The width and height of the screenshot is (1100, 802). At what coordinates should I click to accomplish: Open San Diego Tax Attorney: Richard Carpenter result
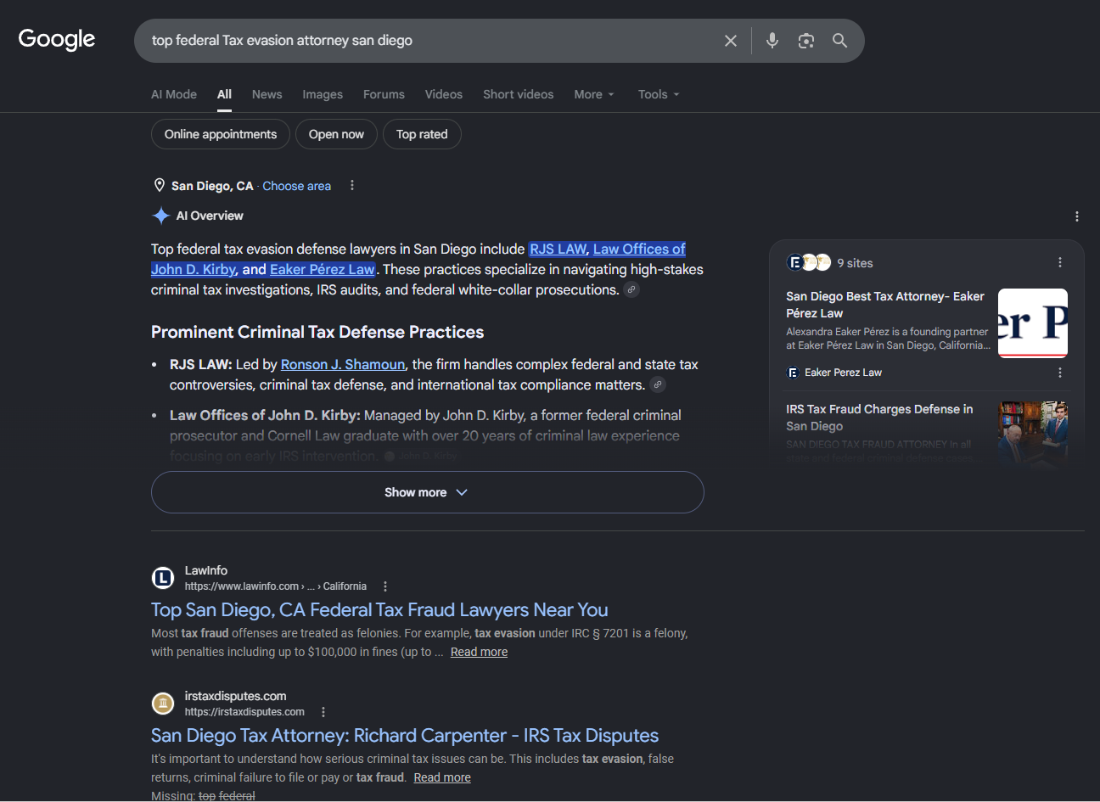[405, 735]
